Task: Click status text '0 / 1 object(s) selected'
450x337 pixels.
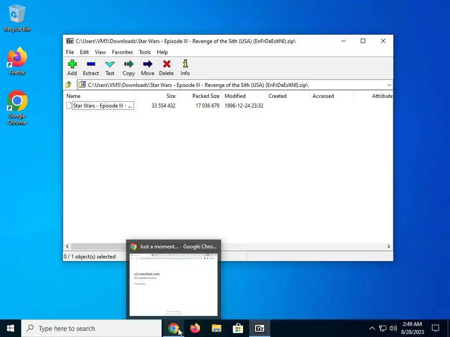Action: (90, 256)
